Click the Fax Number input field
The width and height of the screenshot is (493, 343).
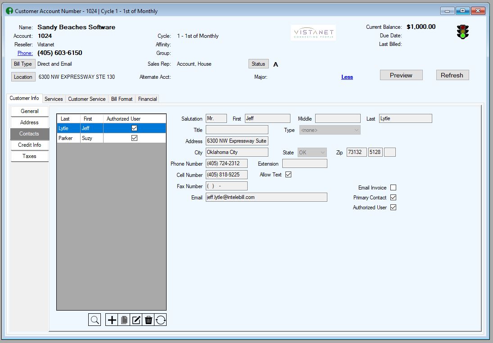(x=227, y=186)
